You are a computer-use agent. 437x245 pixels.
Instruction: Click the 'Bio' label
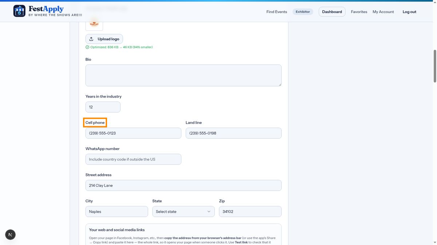88,60
